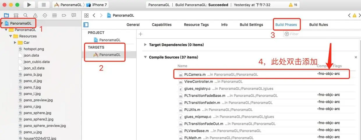This screenshot has height=140, width=361.
Task: Open the Debug navigator
Action: [x=54, y=15]
